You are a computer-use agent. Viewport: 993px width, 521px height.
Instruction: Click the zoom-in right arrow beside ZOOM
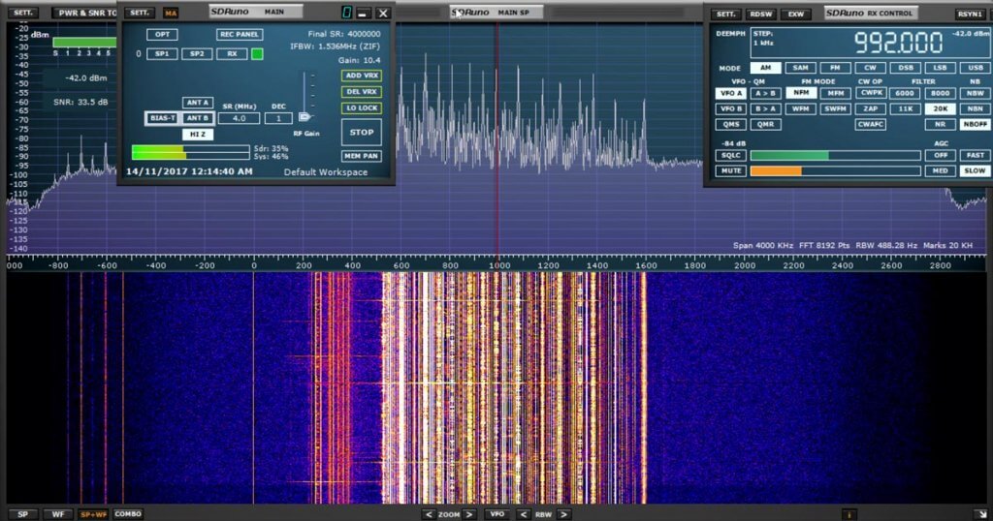click(469, 514)
